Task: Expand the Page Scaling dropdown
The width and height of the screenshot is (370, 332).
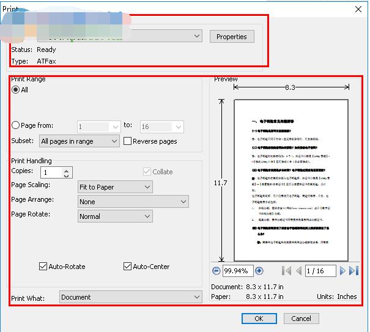Action: [115, 187]
